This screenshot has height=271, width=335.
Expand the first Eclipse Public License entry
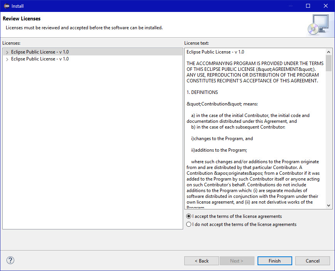(7, 52)
